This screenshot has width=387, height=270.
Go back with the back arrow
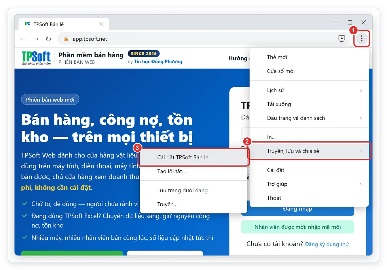coord(23,39)
